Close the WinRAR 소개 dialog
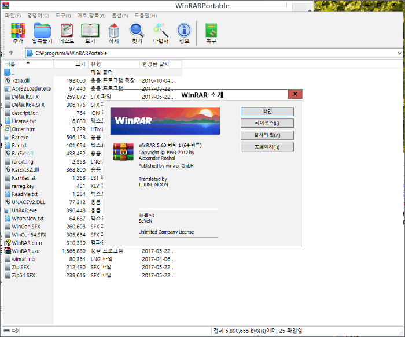 pyautogui.click(x=295, y=94)
